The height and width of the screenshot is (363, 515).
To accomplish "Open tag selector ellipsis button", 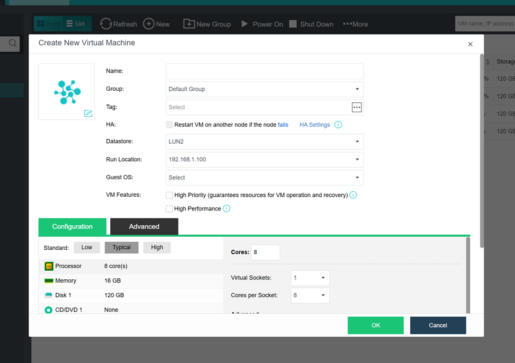I will tap(357, 108).
